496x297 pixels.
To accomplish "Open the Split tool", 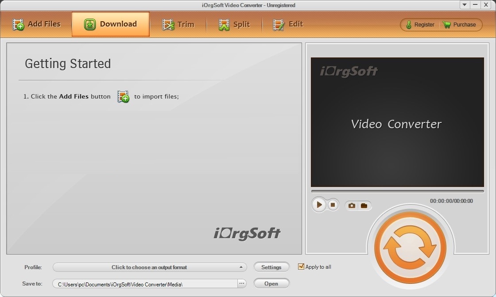I will (234, 24).
